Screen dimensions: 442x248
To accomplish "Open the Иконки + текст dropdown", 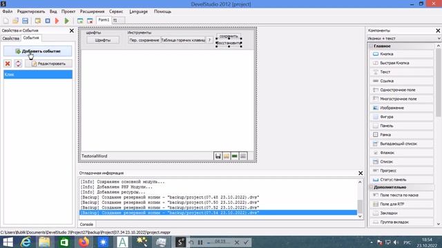I will [404, 39].
